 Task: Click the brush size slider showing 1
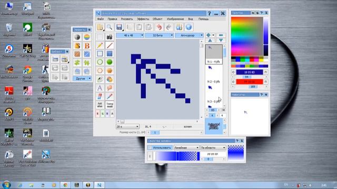pos(155,132)
